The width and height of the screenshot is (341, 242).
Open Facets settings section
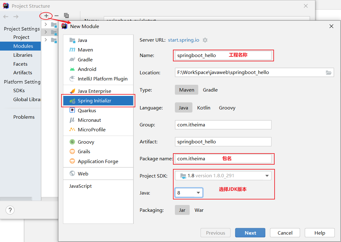click(x=20, y=64)
